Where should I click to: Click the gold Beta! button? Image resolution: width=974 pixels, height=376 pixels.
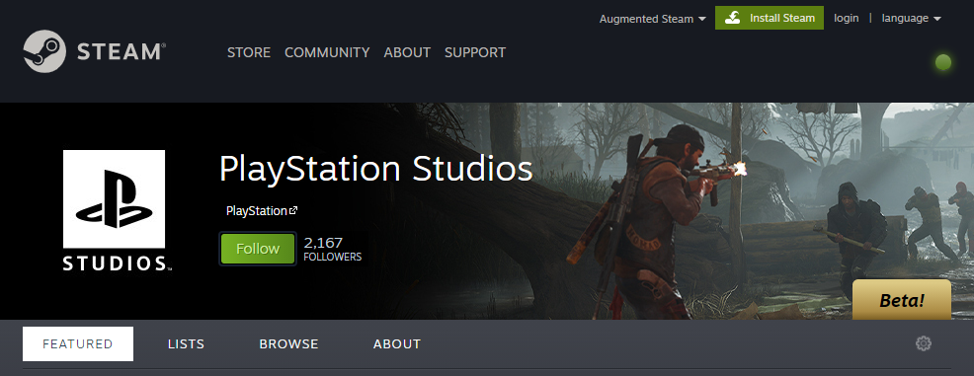point(901,300)
